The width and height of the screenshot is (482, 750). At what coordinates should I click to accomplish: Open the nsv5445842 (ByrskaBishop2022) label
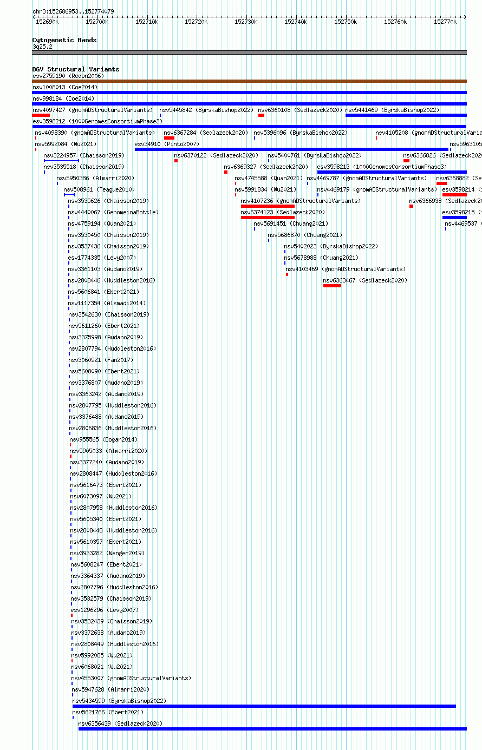(206, 110)
